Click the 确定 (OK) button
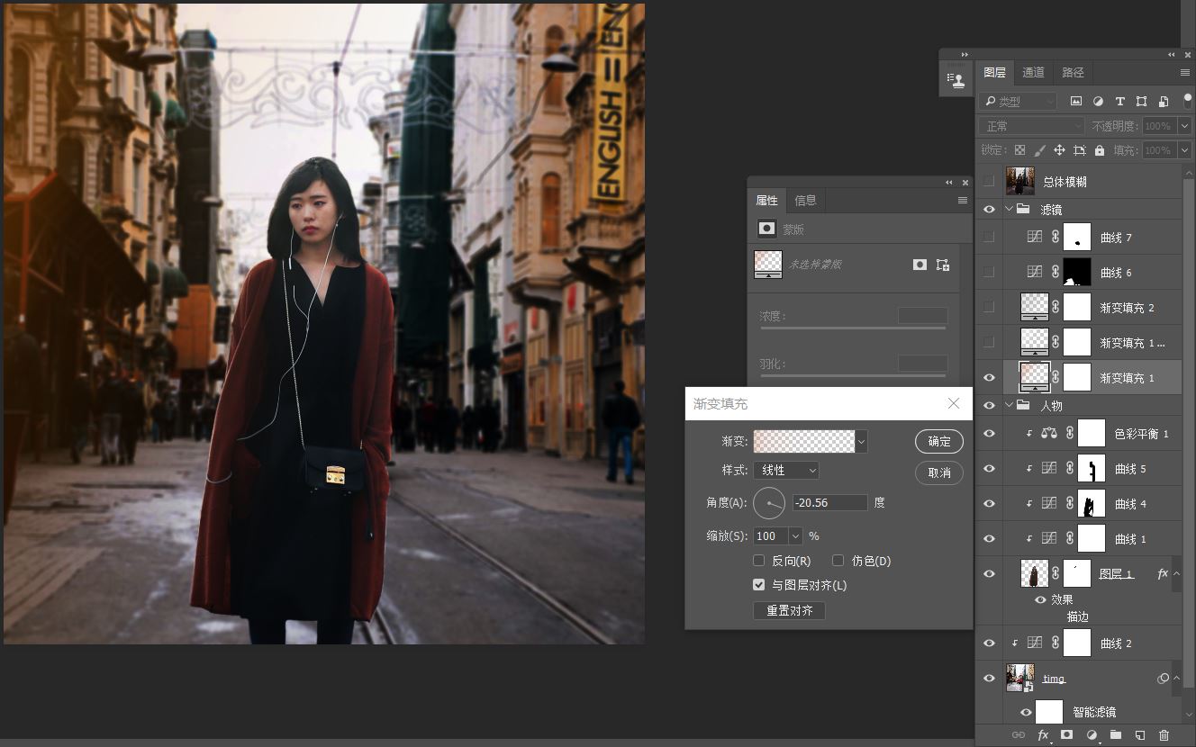The height and width of the screenshot is (747, 1196). coord(938,441)
